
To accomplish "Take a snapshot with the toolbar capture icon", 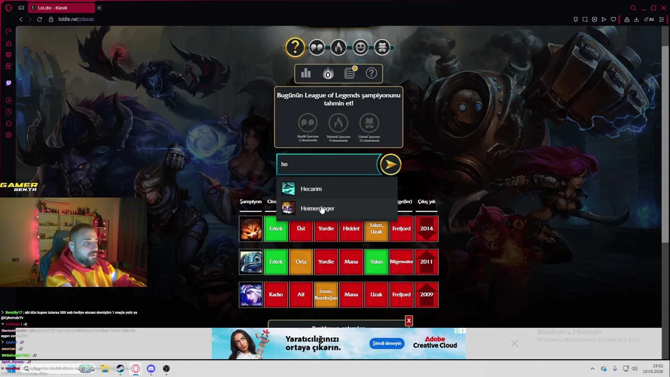I will coord(585,19).
